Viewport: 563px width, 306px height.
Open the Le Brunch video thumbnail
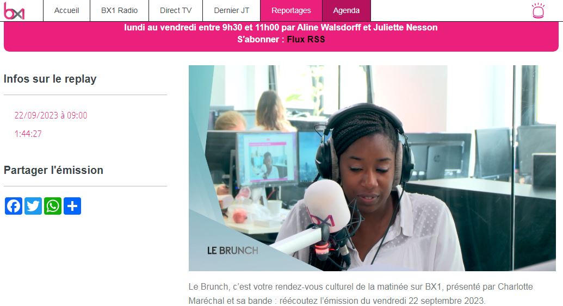(372, 168)
